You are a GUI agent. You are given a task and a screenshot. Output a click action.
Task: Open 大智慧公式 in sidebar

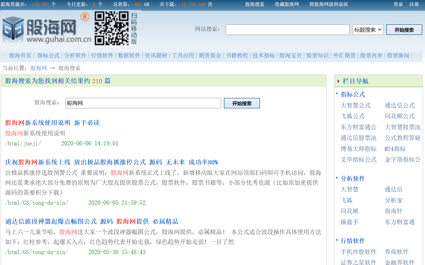[x=356, y=105]
